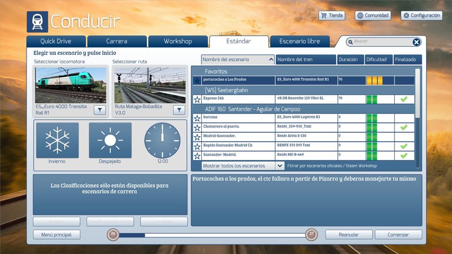Sort by Nombre del escenario column
Screen dimensions: 452x254
click(x=237, y=60)
